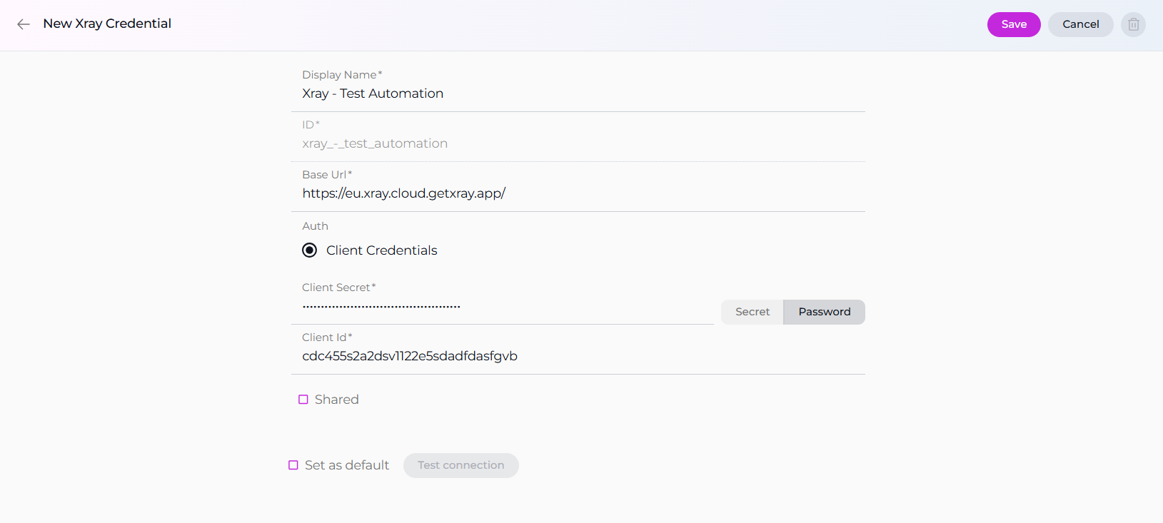
Task: Save the new Xray credential
Action: [1013, 24]
